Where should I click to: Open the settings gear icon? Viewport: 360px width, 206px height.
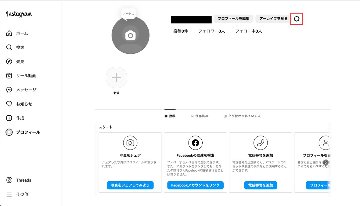tap(297, 19)
